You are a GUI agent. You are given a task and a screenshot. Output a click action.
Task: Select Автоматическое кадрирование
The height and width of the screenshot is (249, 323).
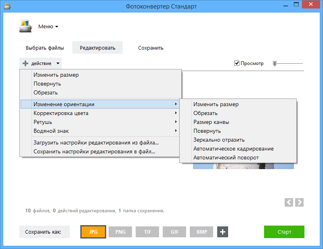238,149
